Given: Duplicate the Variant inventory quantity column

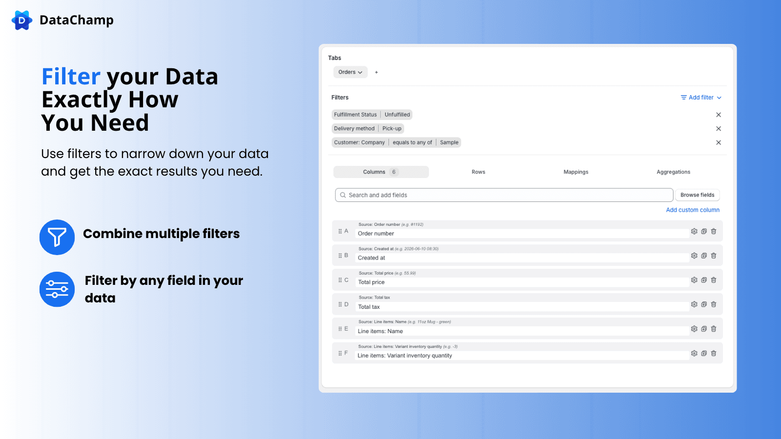Looking at the screenshot, I should [704, 353].
